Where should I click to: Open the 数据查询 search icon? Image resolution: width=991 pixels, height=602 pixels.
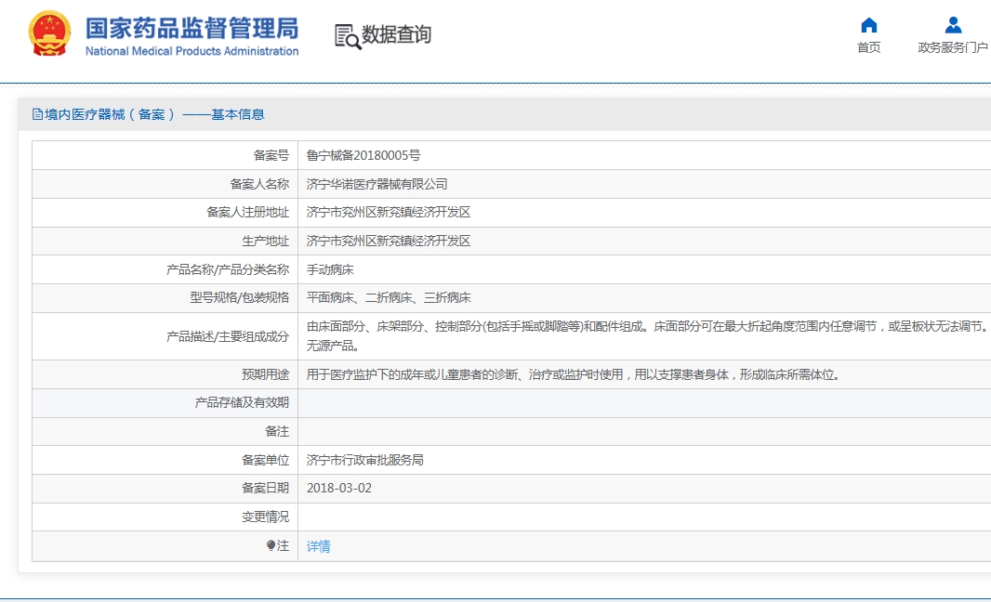click(348, 36)
